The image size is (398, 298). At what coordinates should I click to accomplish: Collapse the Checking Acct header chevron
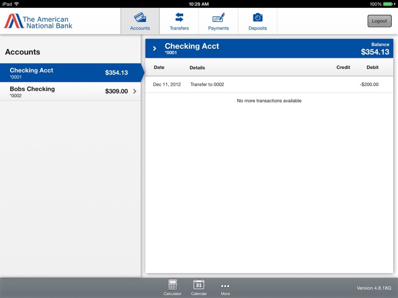[154, 48]
